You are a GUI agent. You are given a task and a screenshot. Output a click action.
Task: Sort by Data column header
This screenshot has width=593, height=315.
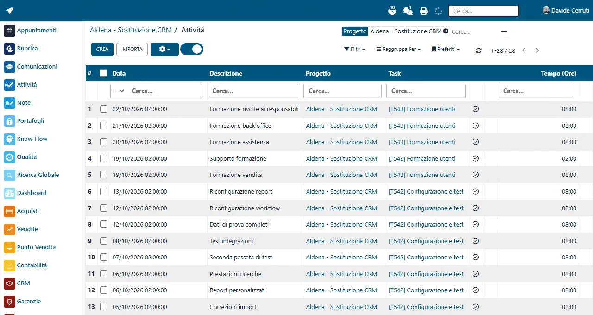[x=119, y=73]
